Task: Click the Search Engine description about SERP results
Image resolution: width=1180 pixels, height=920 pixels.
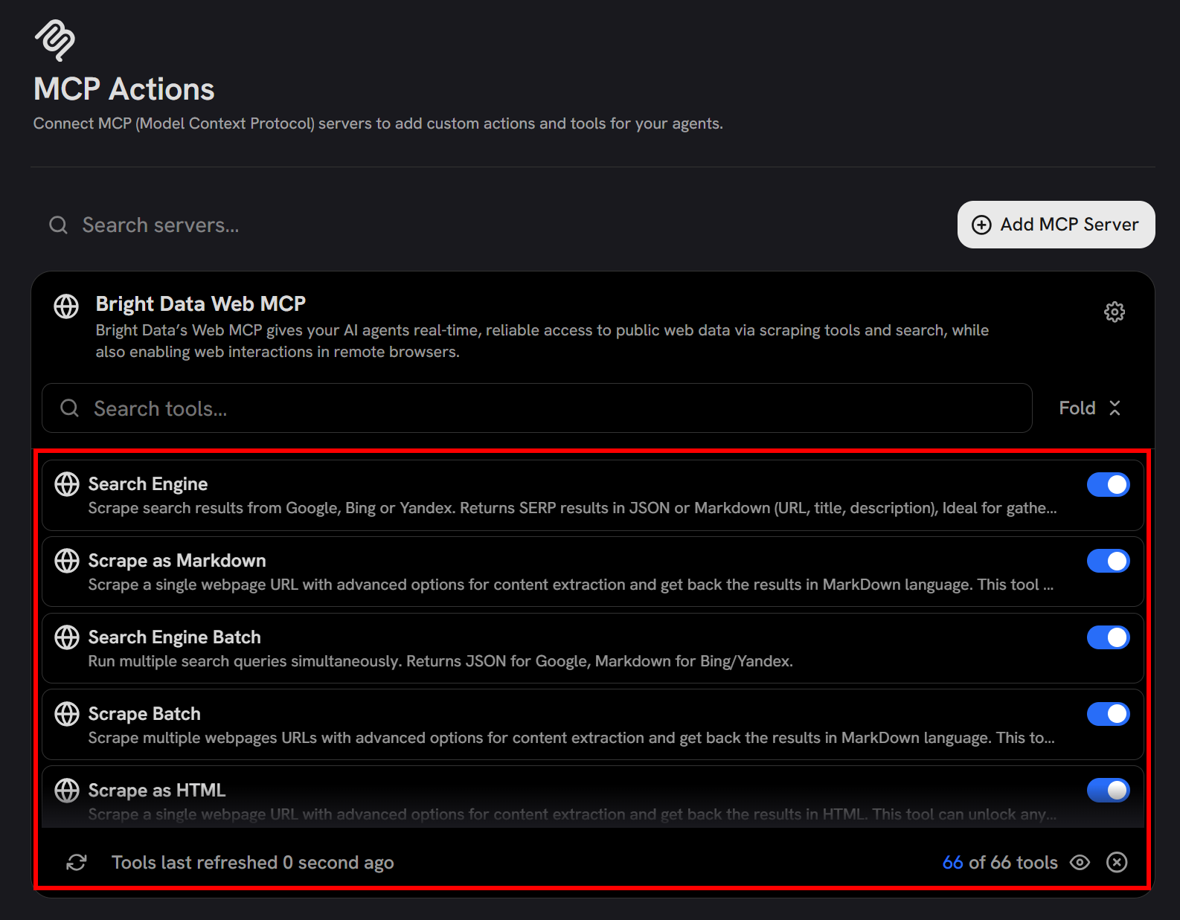Action: [572, 508]
